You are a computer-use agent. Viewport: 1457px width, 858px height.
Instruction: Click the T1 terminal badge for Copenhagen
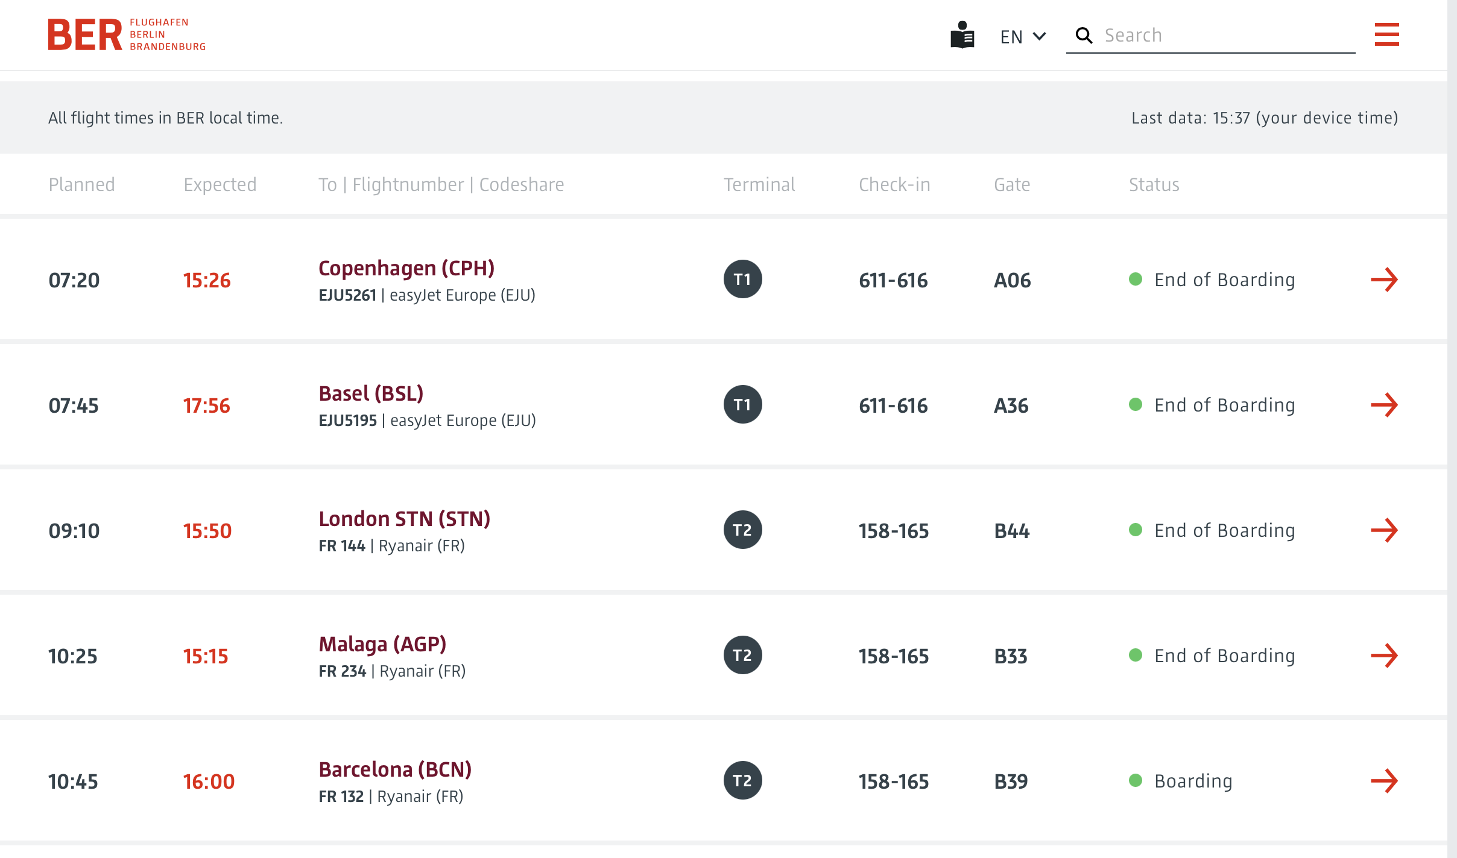pyautogui.click(x=742, y=279)
